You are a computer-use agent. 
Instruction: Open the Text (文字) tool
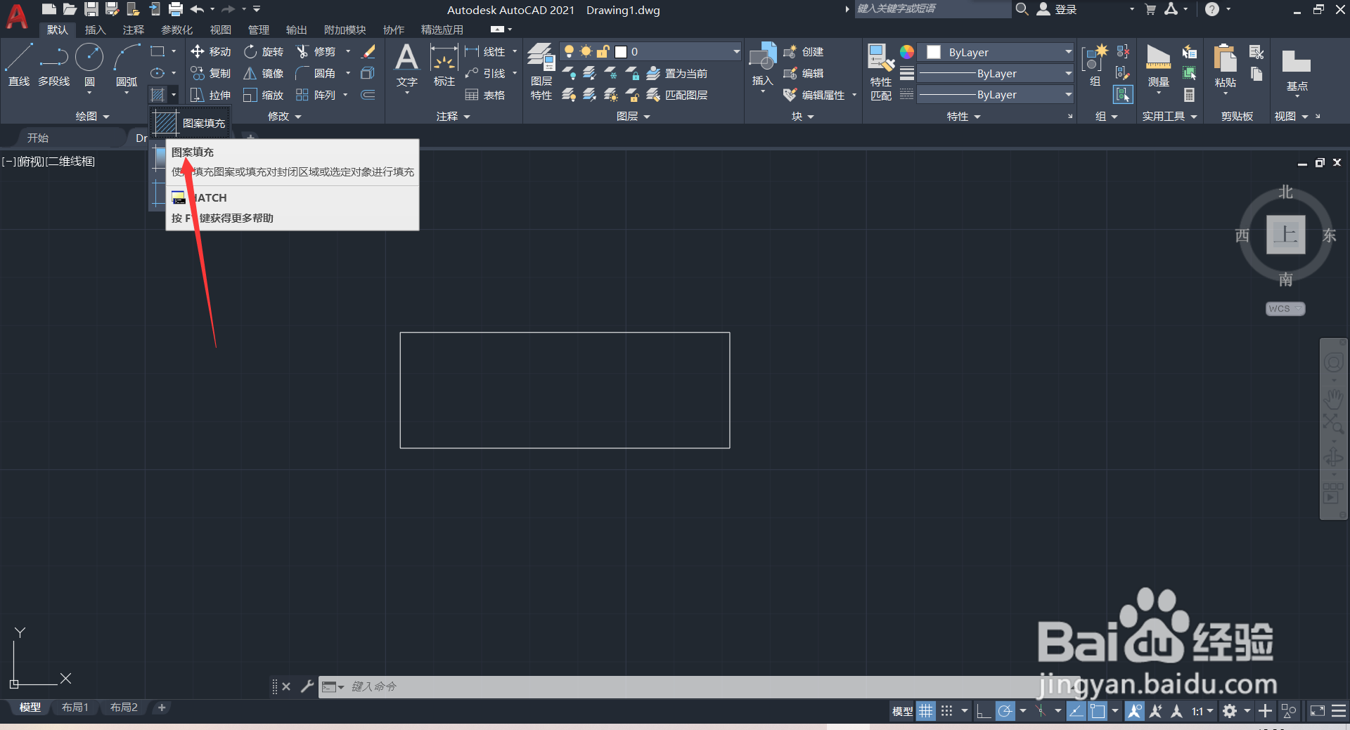(x=407, y=65)
